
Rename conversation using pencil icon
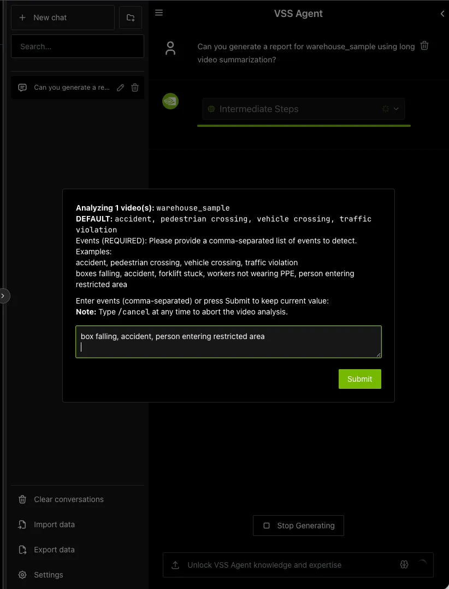(120, 88)
